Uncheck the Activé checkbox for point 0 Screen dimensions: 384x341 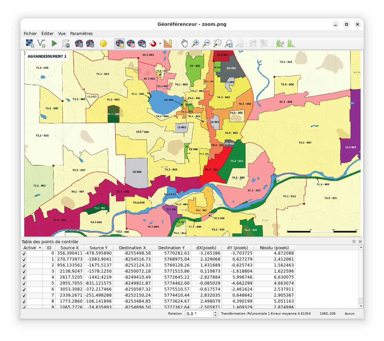click(x=24, y=254)
